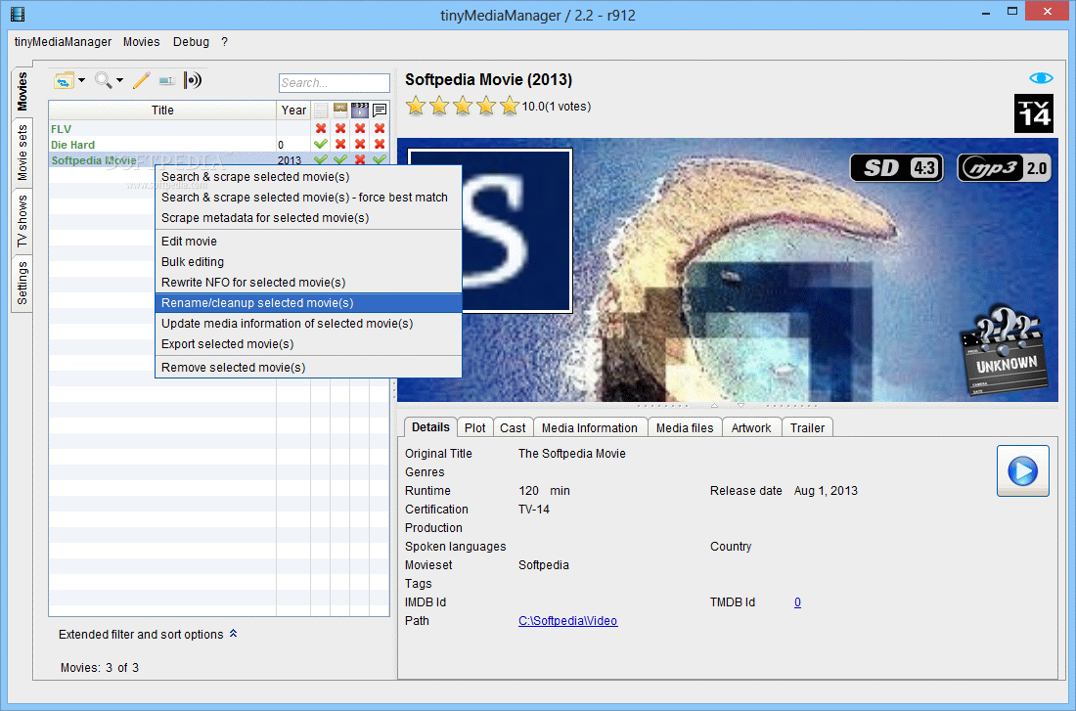Image resolution: width=1076 pixels, height=711 pixels.
Task: Choose Search & scrape selected movie(s)
Action: [x=308, y=176]
